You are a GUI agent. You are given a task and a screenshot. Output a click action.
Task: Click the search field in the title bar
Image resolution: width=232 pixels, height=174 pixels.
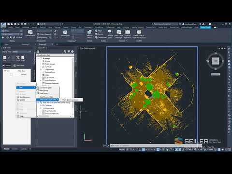pos(165,24)
